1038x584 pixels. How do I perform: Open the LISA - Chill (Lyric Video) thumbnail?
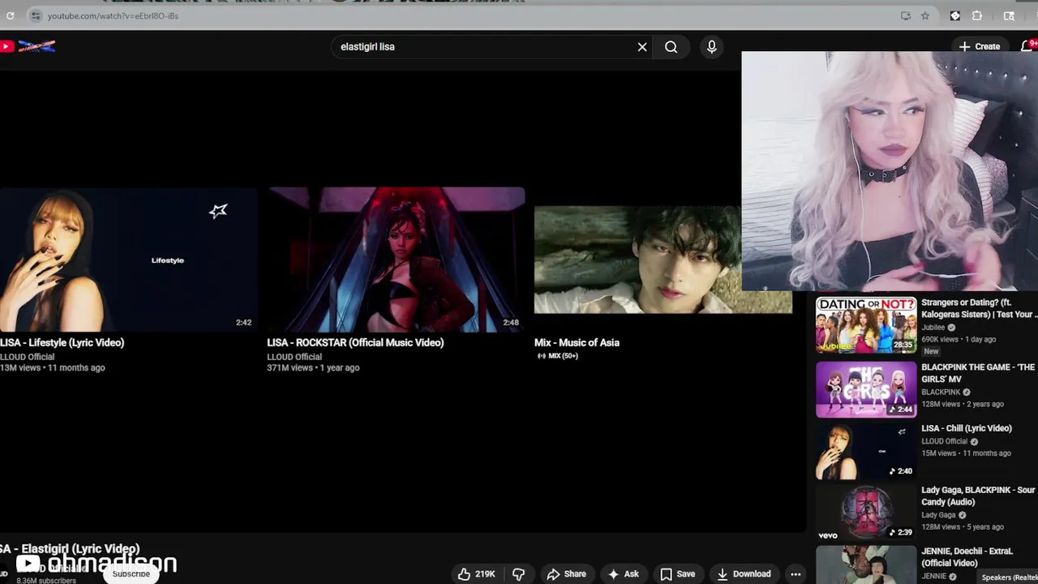click(866, 451)
